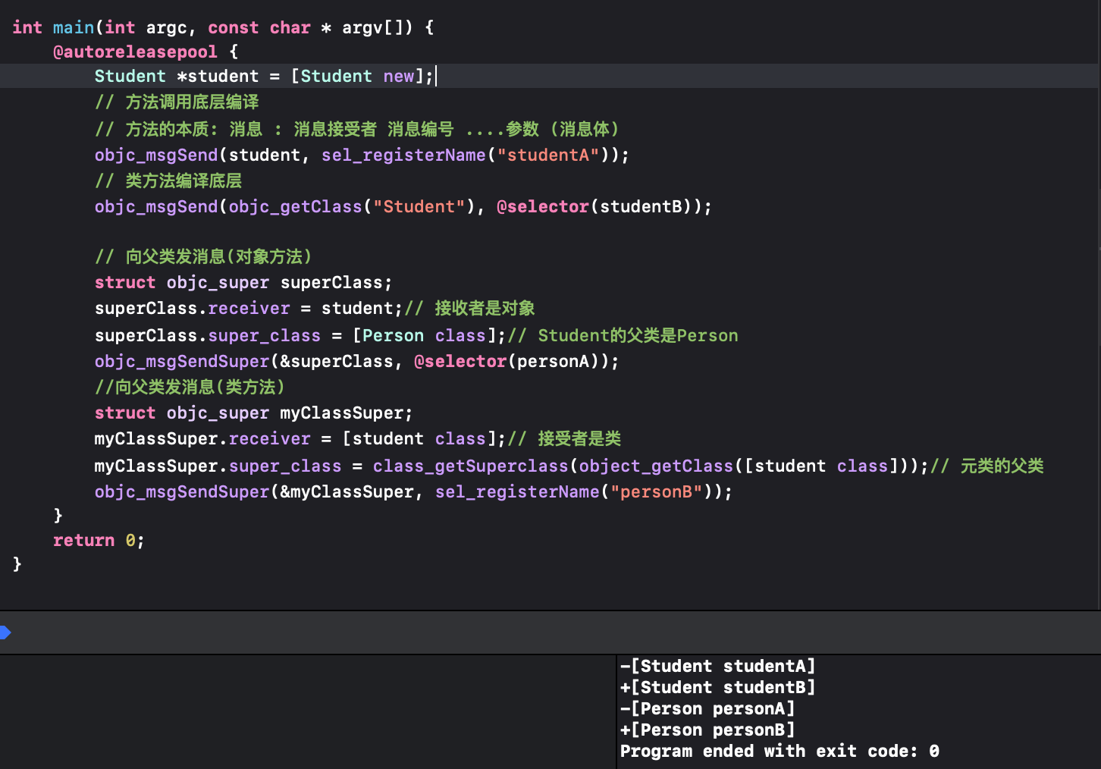This screenshot has width=1101, height=769.
Task: Click the 'Student *student = [Student new];' line
Action: [264, 76]
